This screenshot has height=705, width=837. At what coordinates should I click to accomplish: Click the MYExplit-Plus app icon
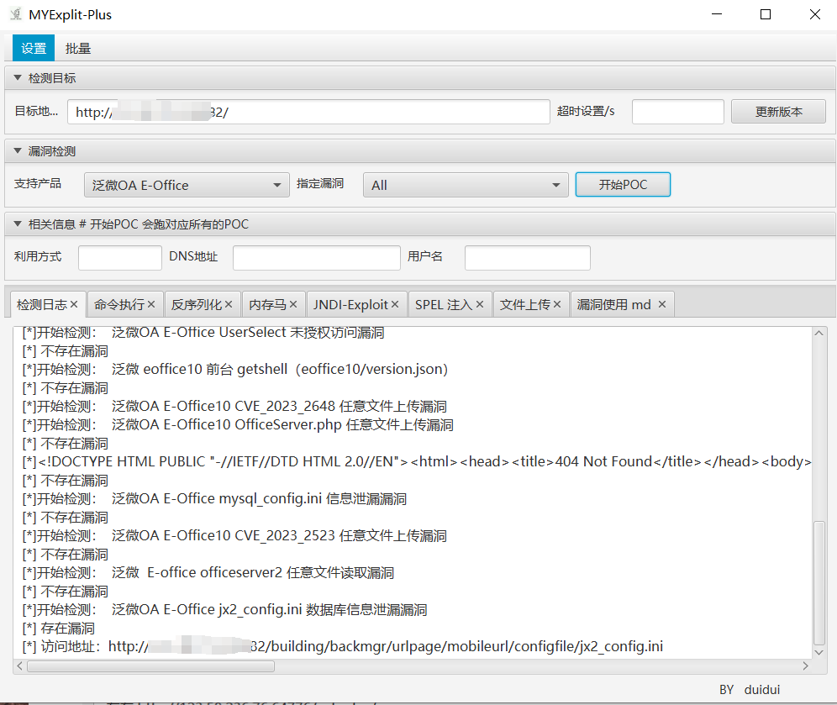coord(15,14)
